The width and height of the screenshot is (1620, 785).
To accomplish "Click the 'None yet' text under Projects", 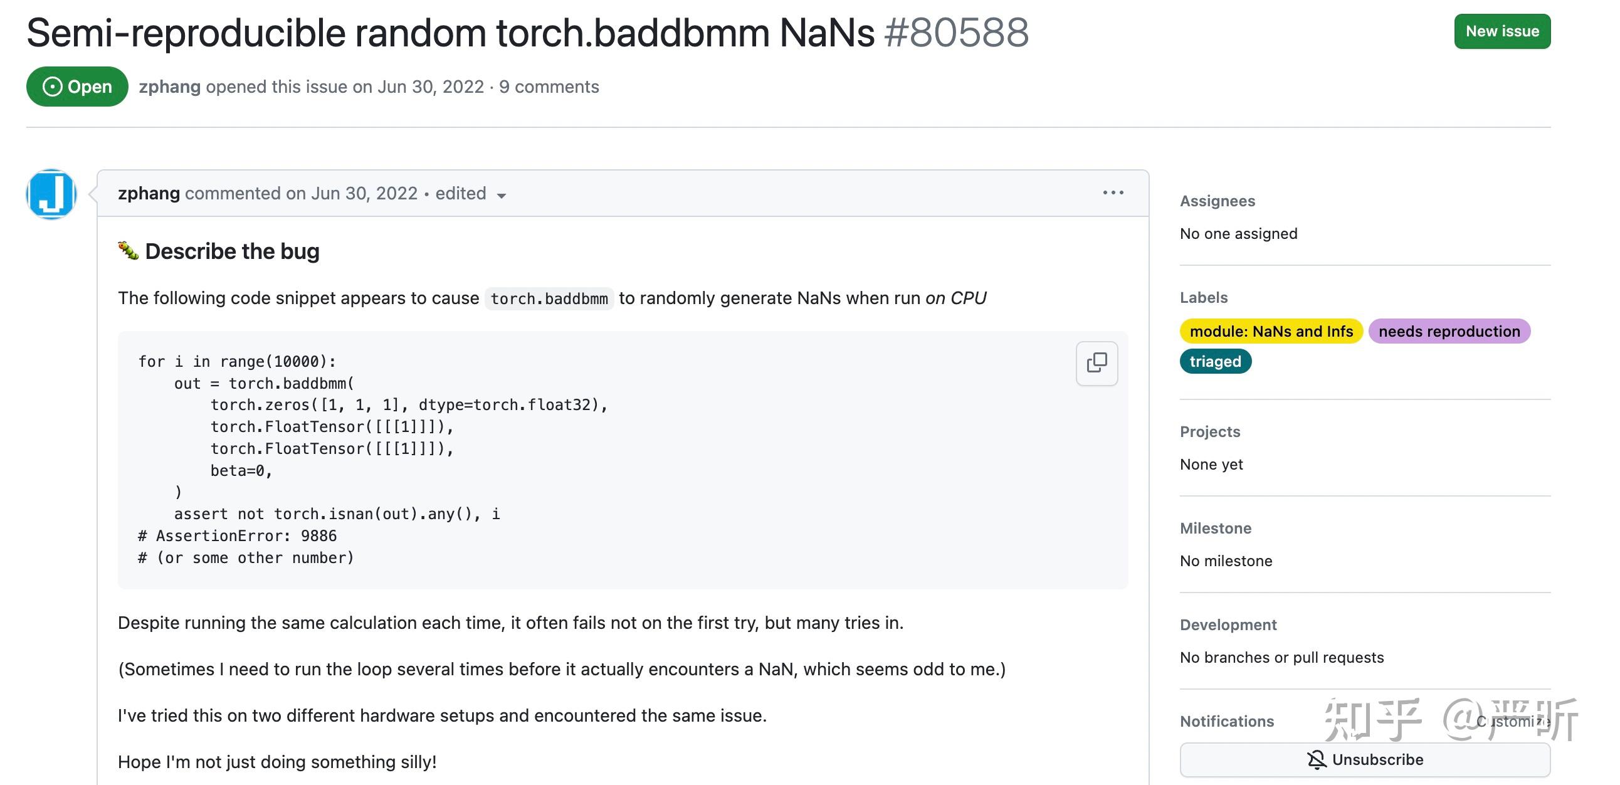I will [x=1211, y=465].
